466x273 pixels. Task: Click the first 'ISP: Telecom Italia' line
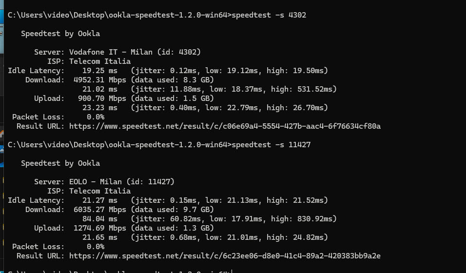89,61
